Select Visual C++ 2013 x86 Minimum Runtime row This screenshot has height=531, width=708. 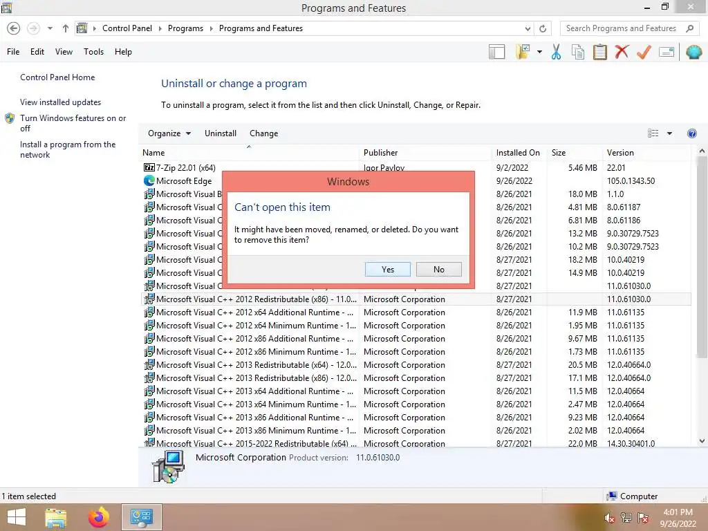417,430
